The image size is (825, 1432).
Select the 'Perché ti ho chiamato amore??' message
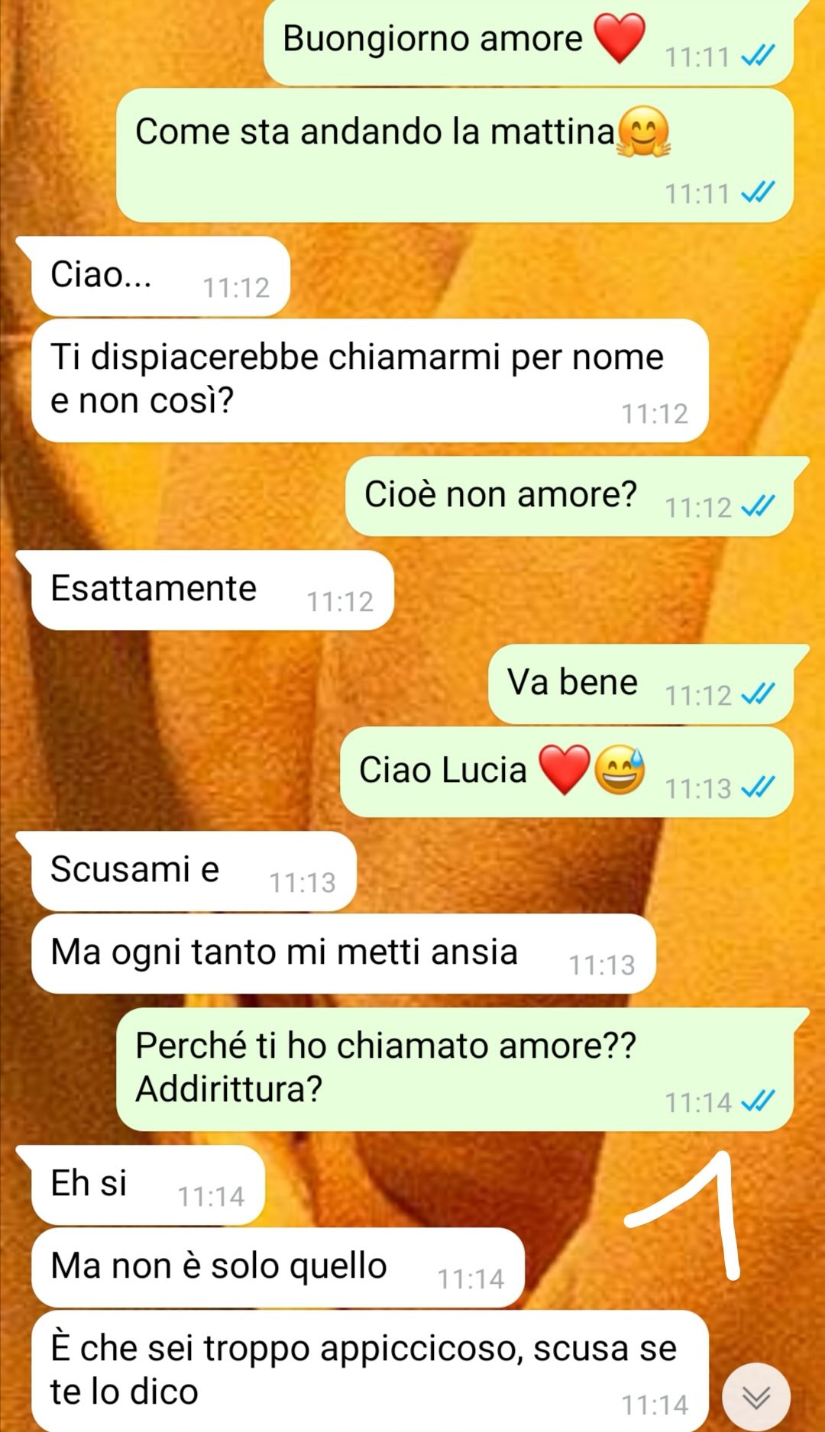tap(455, 1068)
